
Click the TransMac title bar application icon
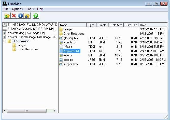click(x=5, y=4)
